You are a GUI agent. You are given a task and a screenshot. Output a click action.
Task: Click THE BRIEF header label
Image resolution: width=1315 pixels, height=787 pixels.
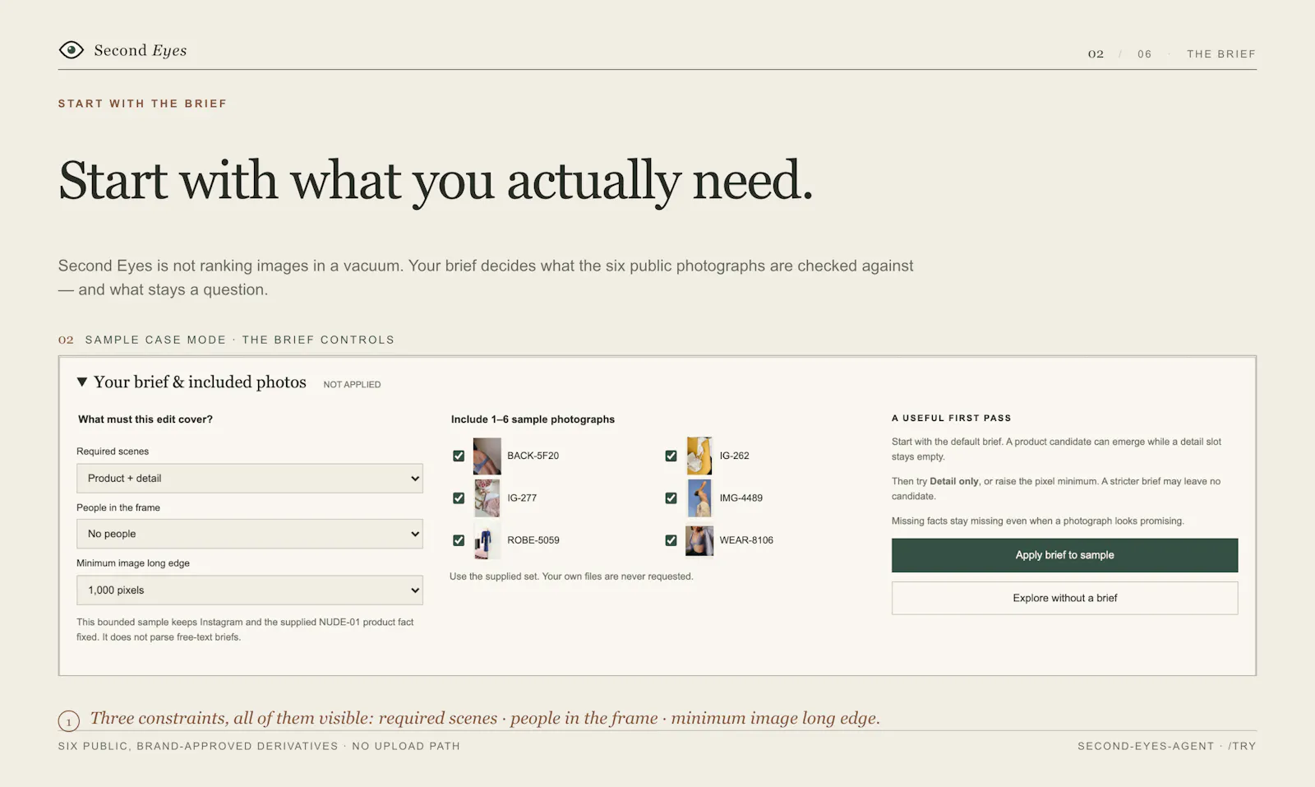click(x=1220, y=54)
